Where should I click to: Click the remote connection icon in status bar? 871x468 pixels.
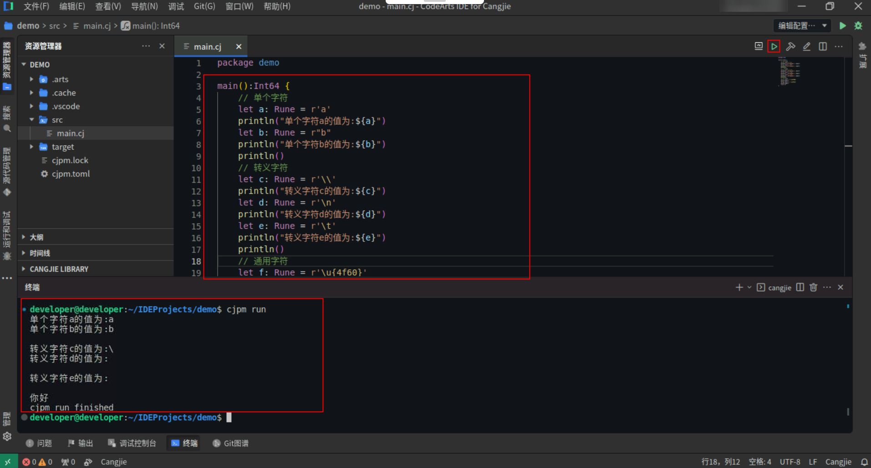[8, 461]
